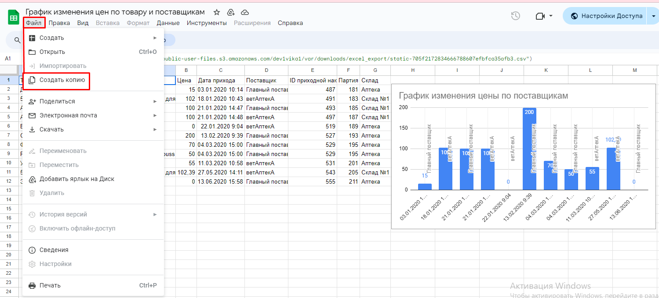Click the move-to-Drive folder icon
Viewport: 659px width, 298px height.
pos(231,12)
